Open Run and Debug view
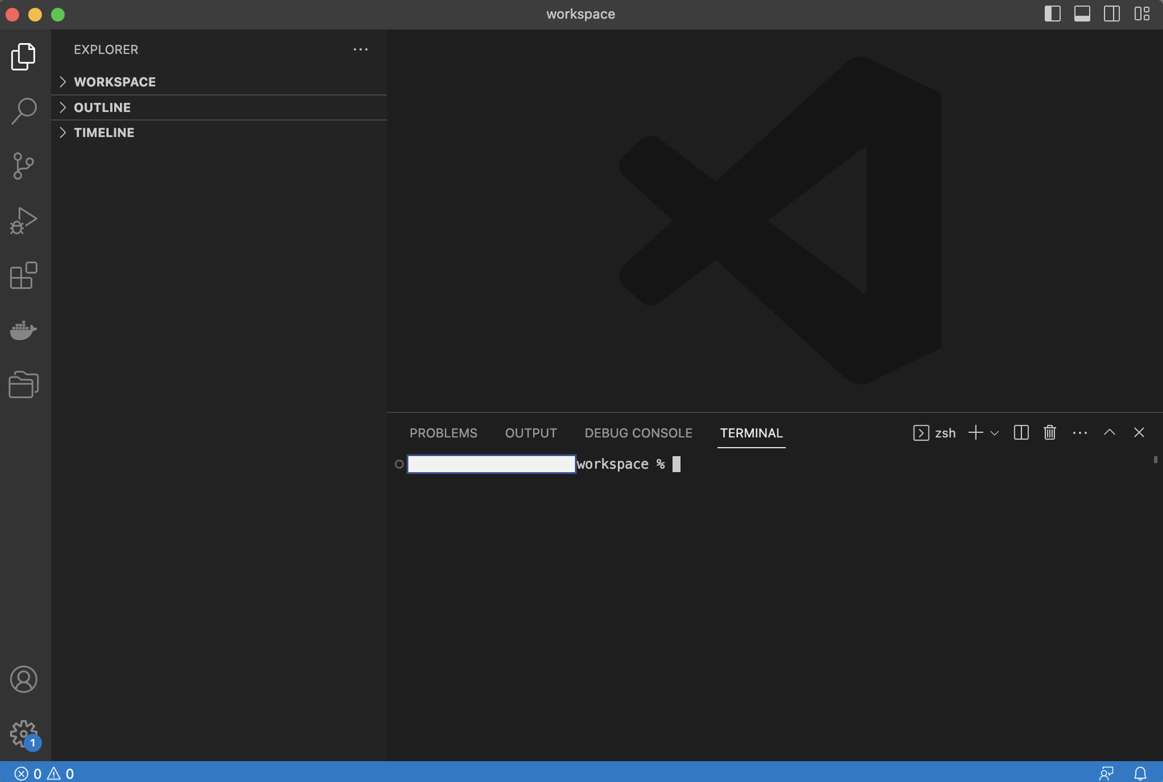 tap(24, 220)
